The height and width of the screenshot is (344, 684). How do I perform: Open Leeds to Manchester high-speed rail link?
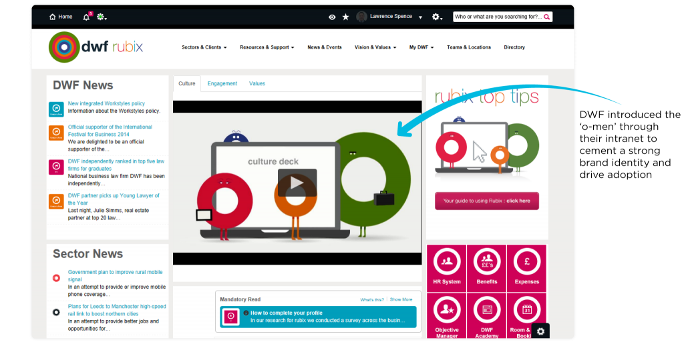[117, 310]
